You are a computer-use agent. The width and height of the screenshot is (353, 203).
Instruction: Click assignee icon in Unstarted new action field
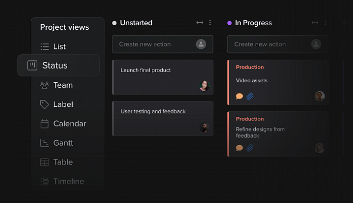tap(201, 44)
